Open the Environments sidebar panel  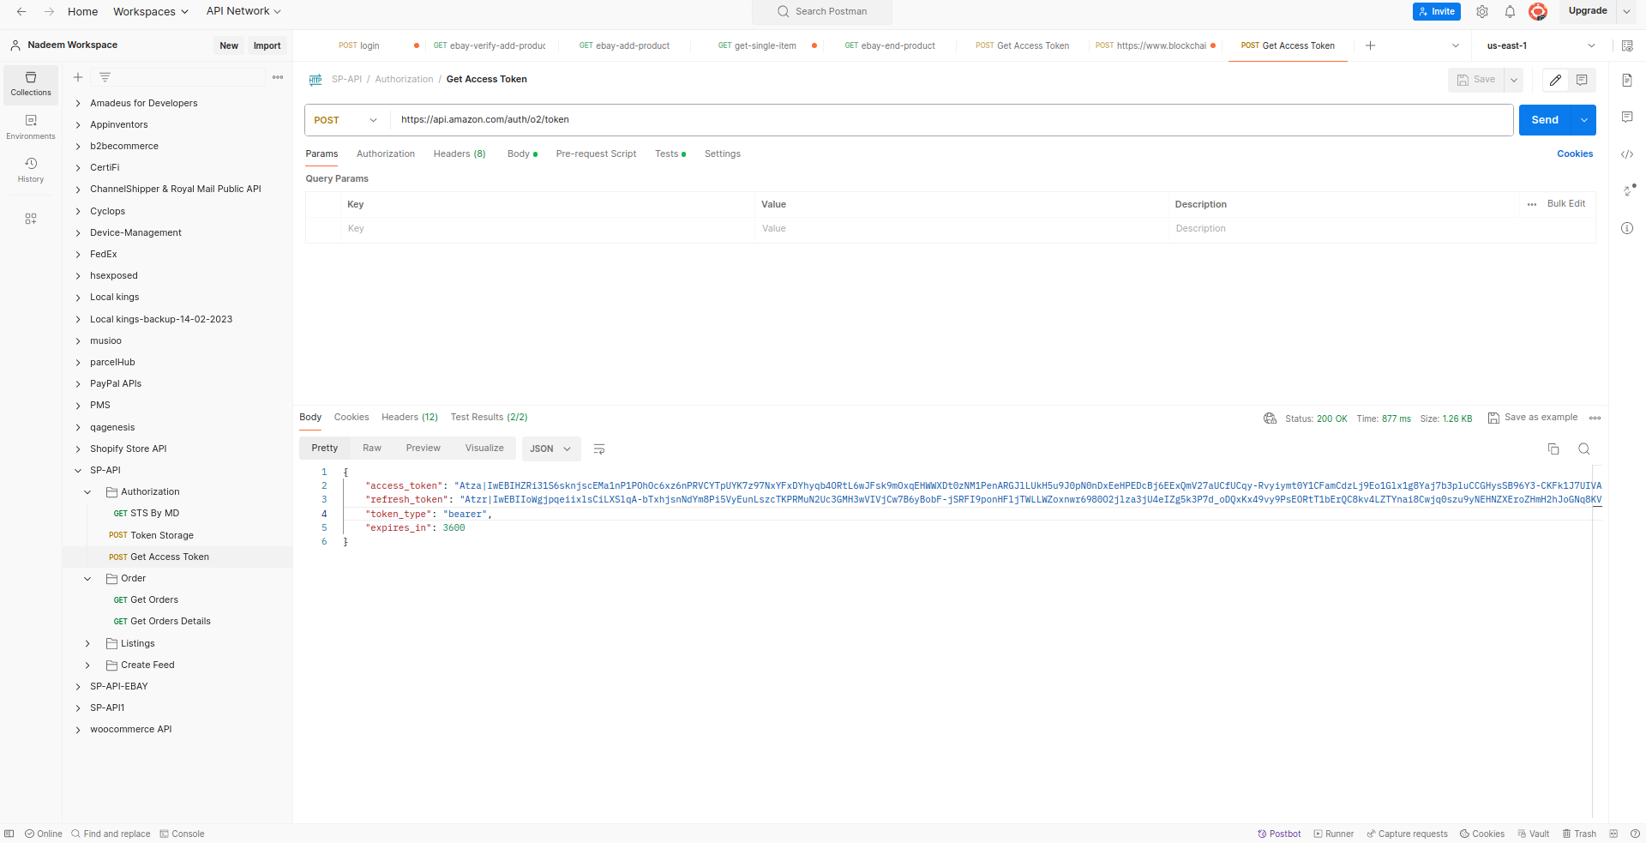point(31,126)
